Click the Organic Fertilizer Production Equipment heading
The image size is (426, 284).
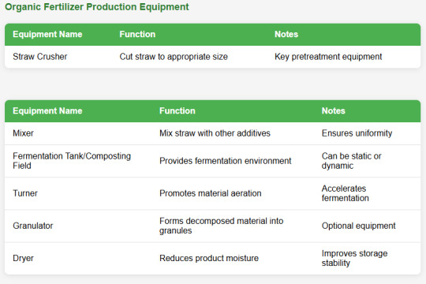97,7
